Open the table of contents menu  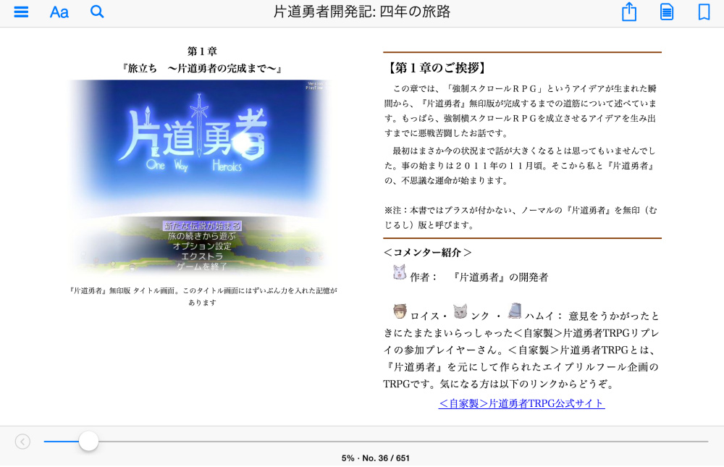pos(21,12)
